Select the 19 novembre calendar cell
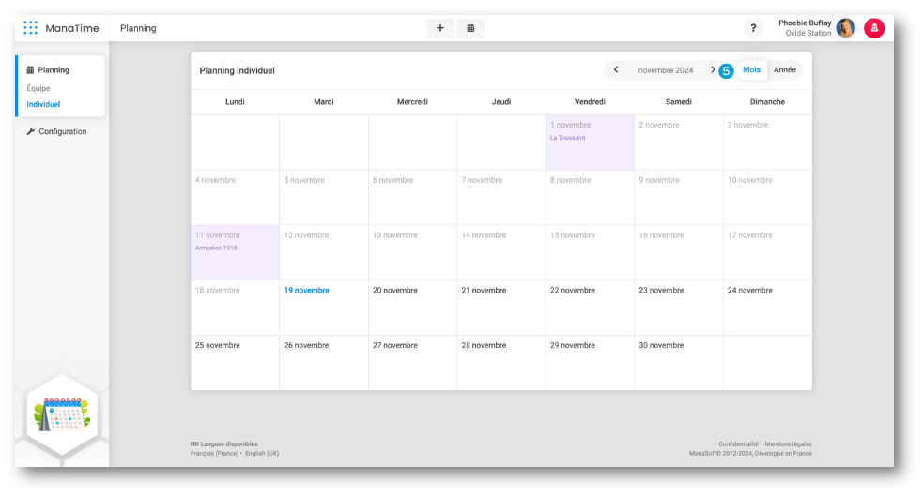The height and width of the screenshot is (496, 923). point(323,307)
